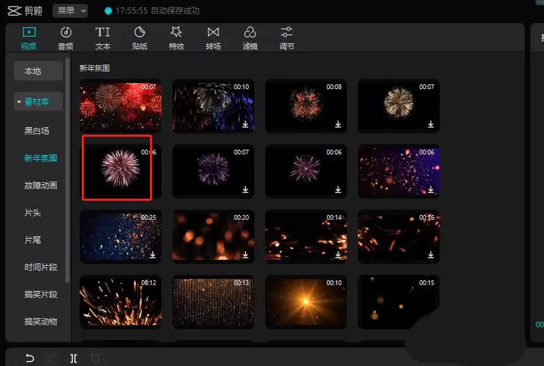Screen dimensions: 544x366
Task: Click the split clip icon in bottom toolbar
Action: (x=73, y=358)
